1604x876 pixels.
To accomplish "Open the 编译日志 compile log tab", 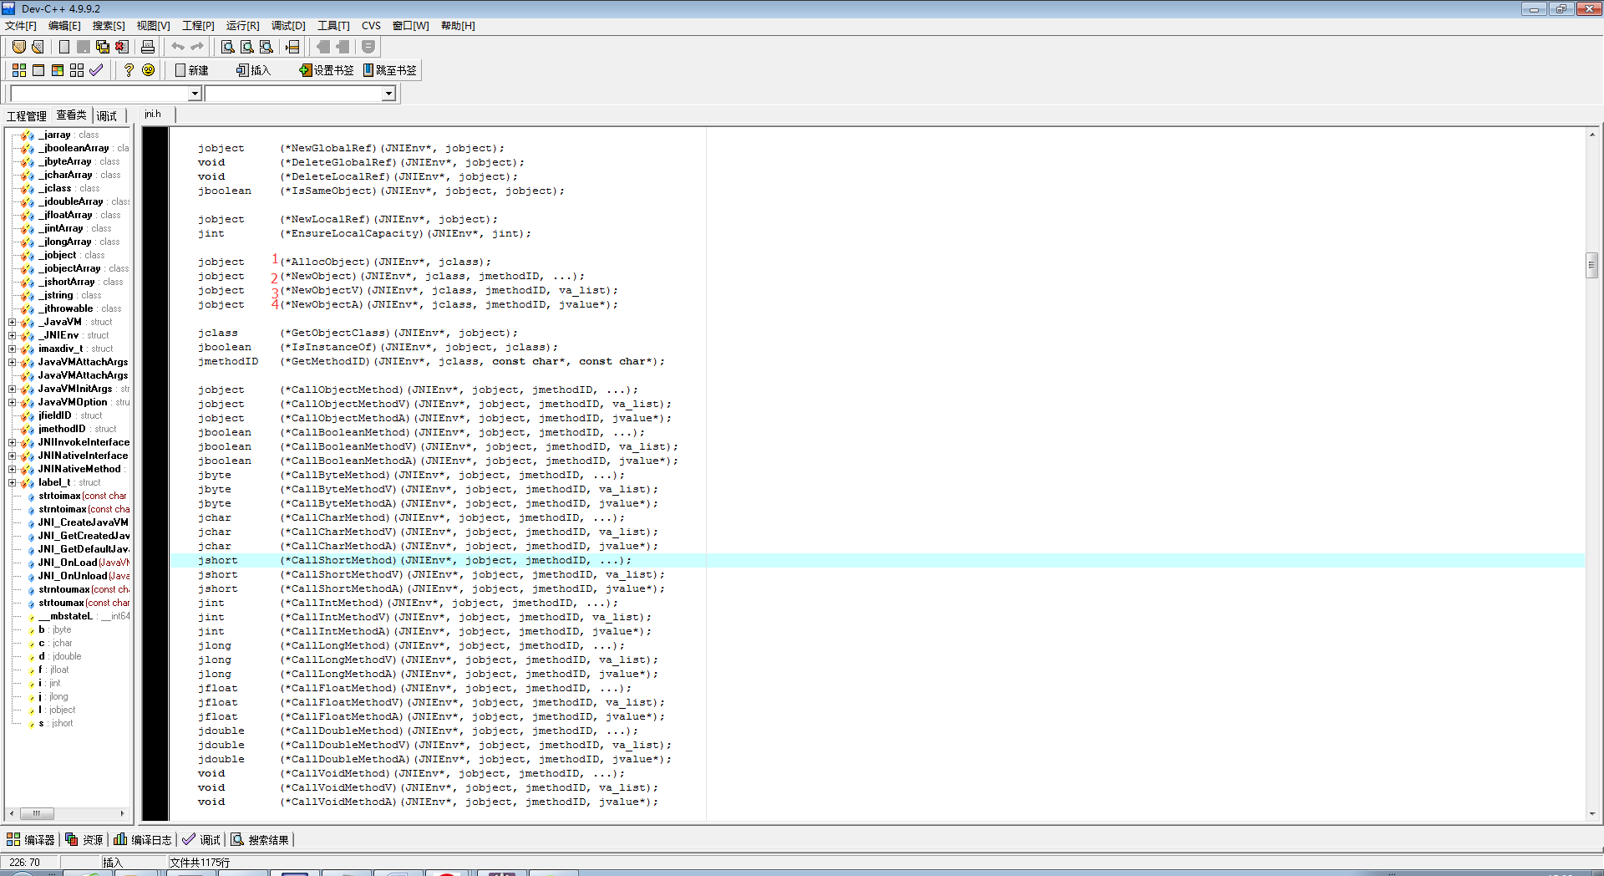I will [x=143, y=840].
